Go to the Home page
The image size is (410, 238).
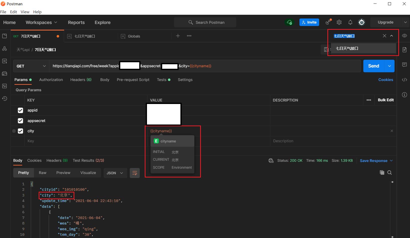(x=9, y=22)
